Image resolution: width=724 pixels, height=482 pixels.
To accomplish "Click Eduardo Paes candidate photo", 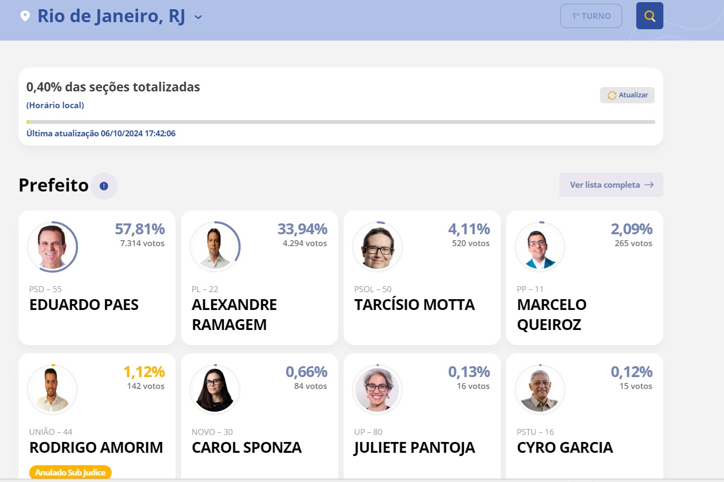I will 52,247.
